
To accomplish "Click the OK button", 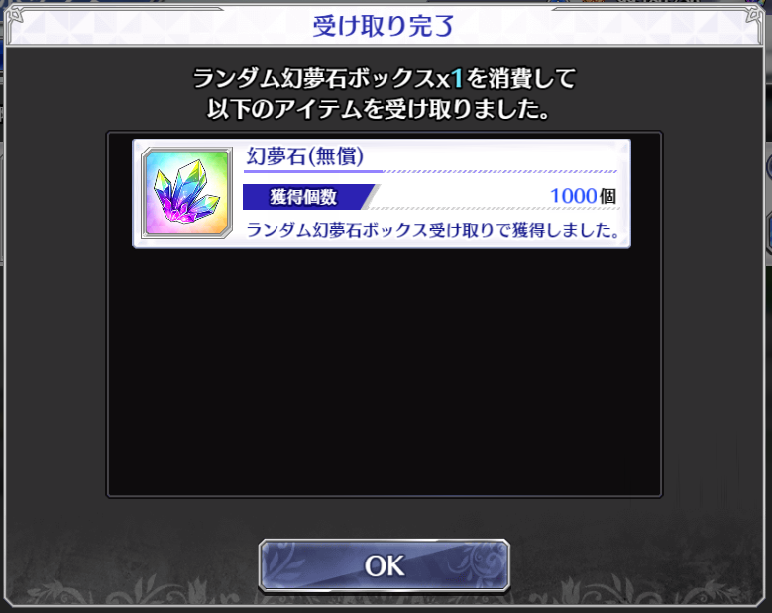I will tap(385, 565).
